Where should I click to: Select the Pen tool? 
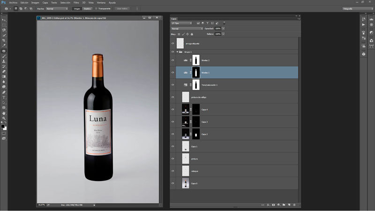[4, 92]
